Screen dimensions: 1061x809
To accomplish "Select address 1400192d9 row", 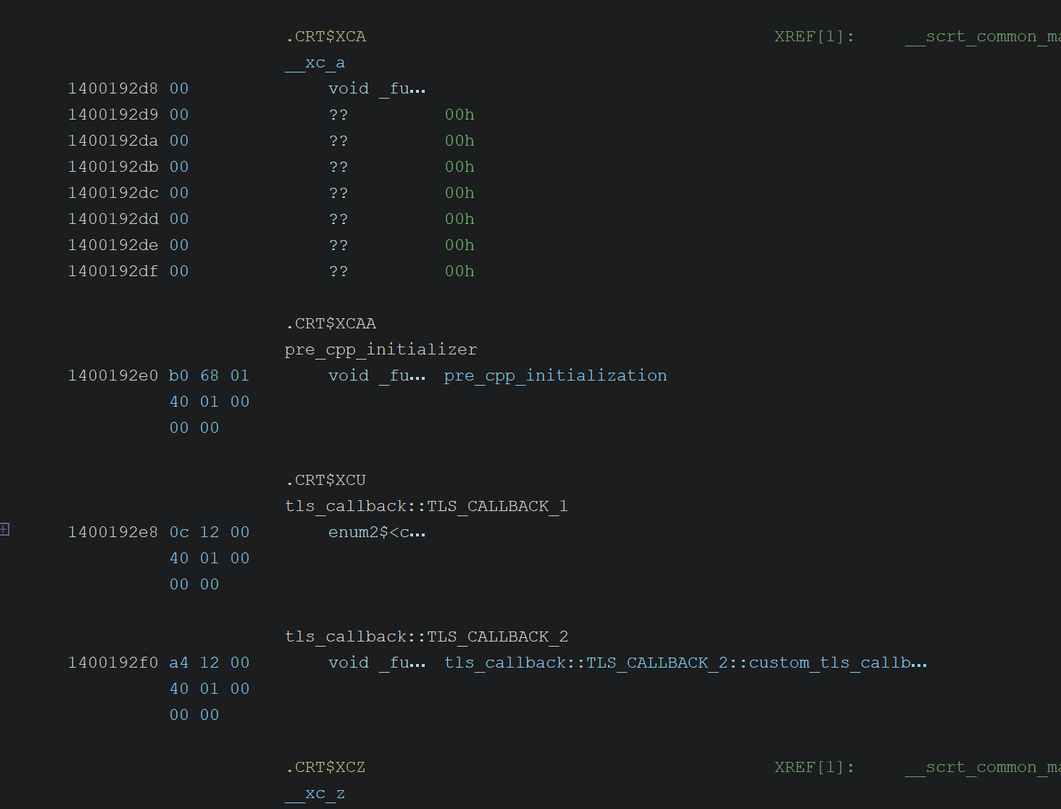I will click(x=113, y=115).
